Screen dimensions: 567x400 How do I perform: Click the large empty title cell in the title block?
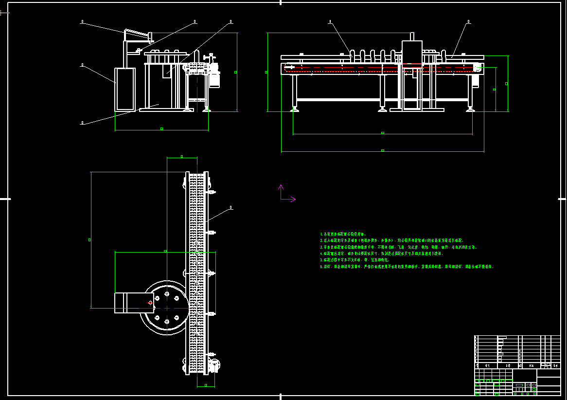pyautogui.click(x=524, y=375)
